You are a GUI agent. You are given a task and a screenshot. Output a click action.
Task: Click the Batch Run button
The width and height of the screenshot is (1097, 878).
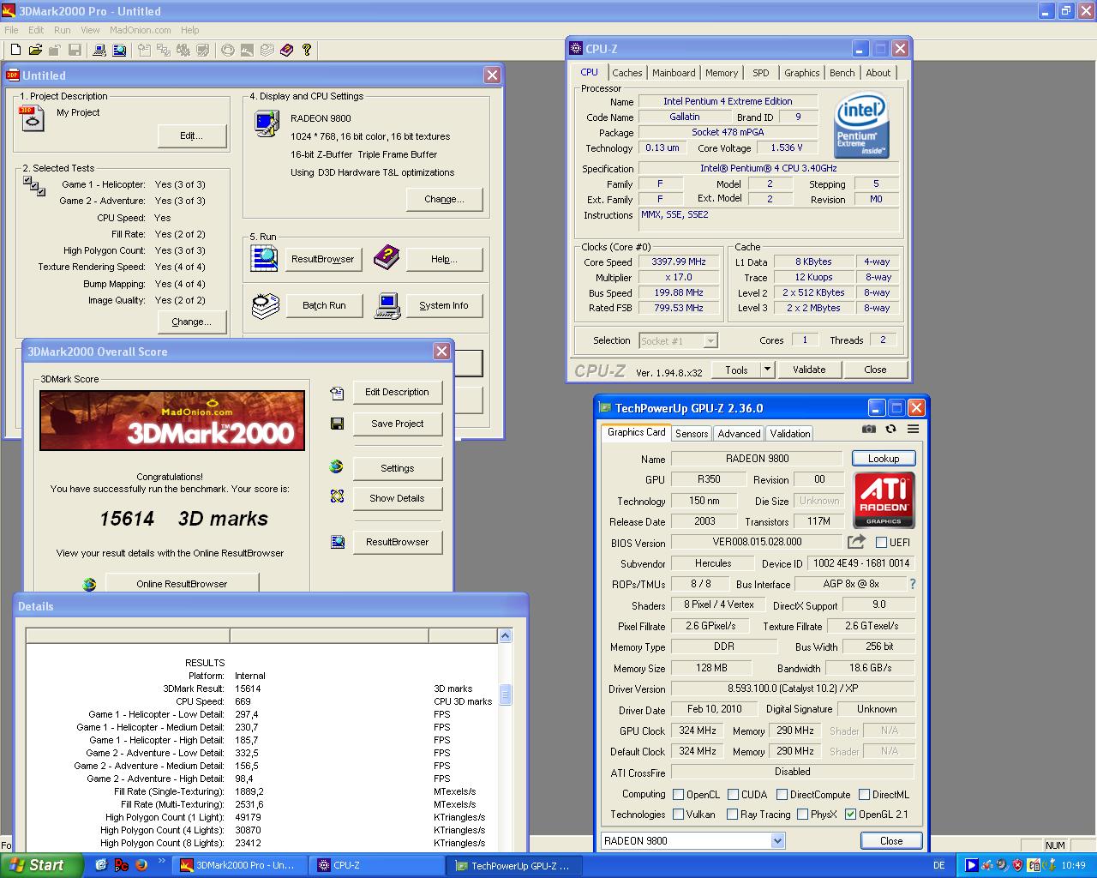click(324, 305)
